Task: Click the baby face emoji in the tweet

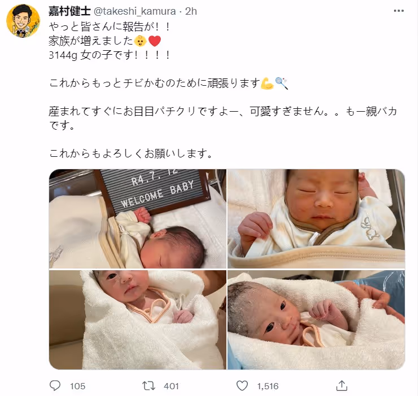Action: pyautogui.click(x=140, y=41)
